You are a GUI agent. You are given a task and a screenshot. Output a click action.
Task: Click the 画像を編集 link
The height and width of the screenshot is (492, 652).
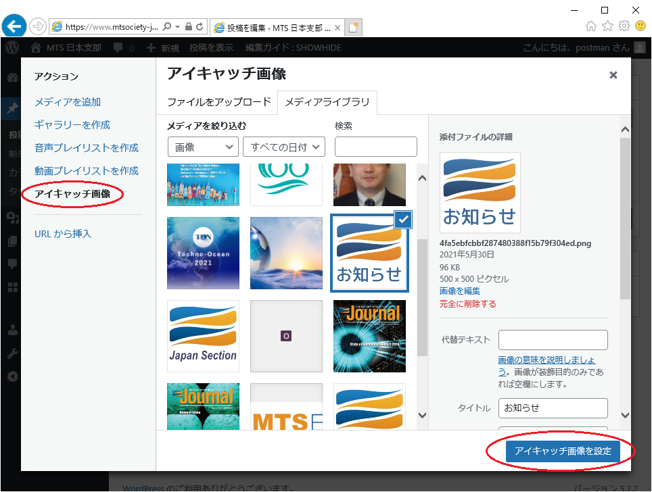coord(459,291)
